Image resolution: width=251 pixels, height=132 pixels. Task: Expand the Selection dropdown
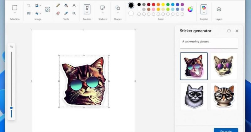pyautogui.click(x=15, y=13)
